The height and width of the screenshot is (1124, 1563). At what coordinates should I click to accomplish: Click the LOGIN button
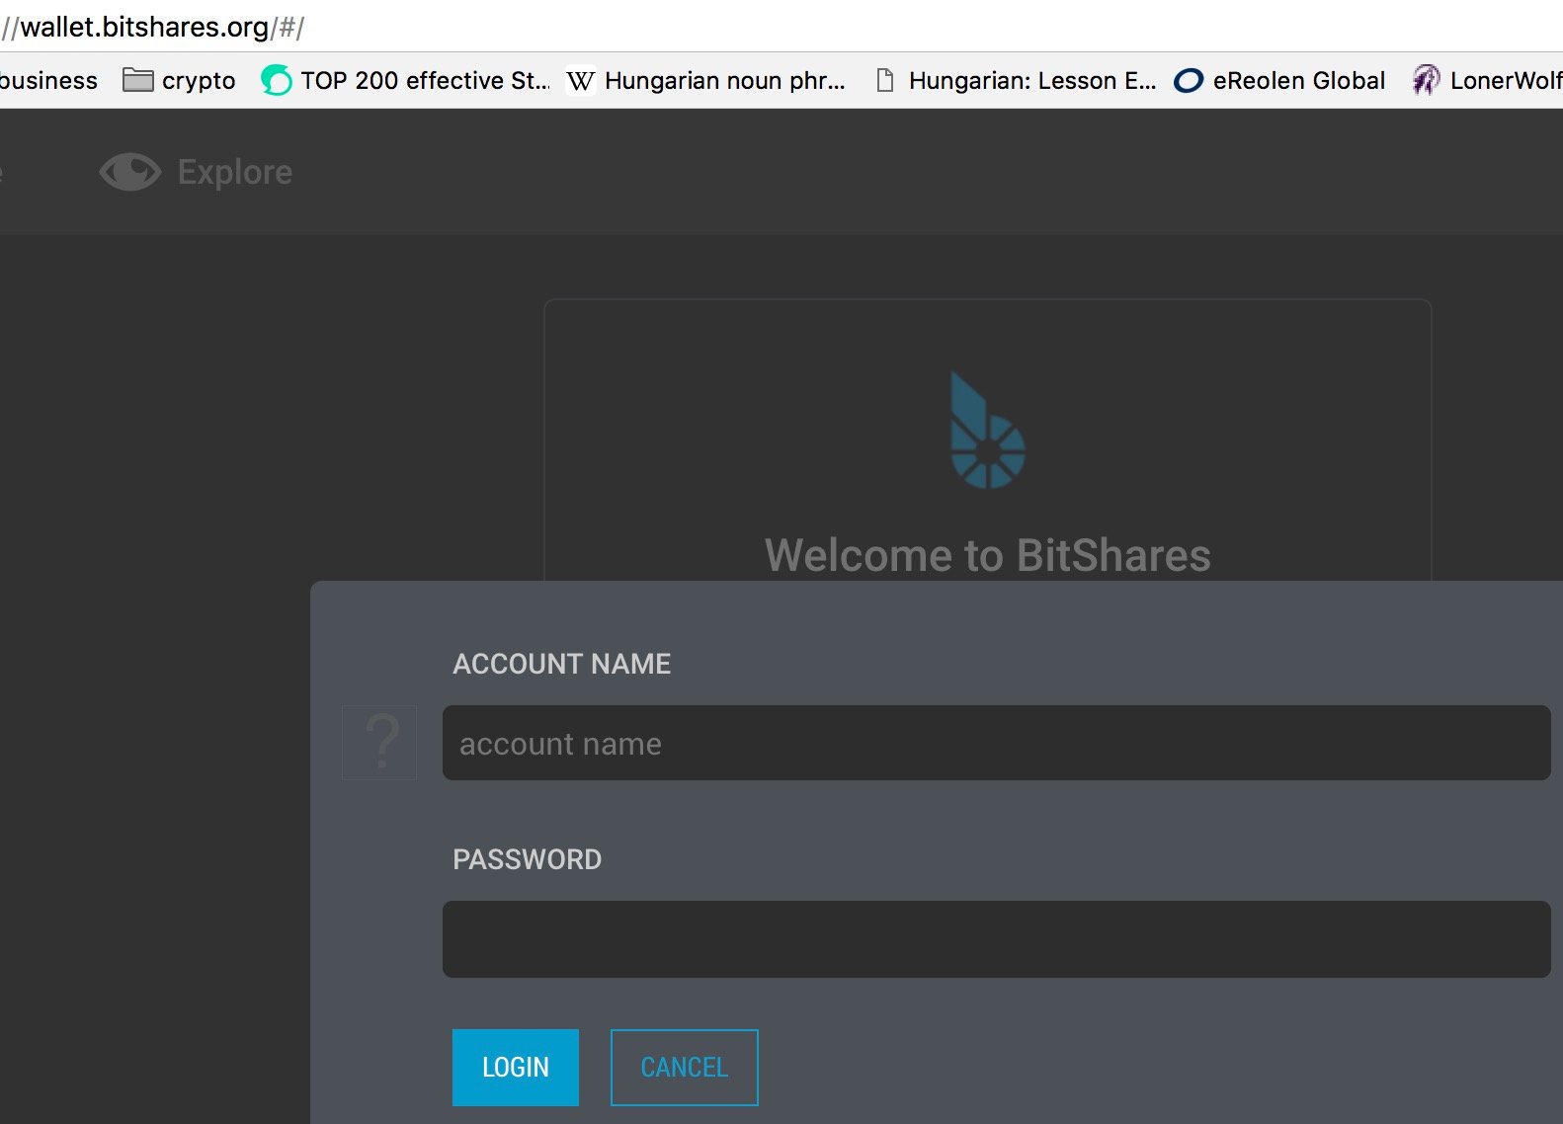tap(516, 1068)
